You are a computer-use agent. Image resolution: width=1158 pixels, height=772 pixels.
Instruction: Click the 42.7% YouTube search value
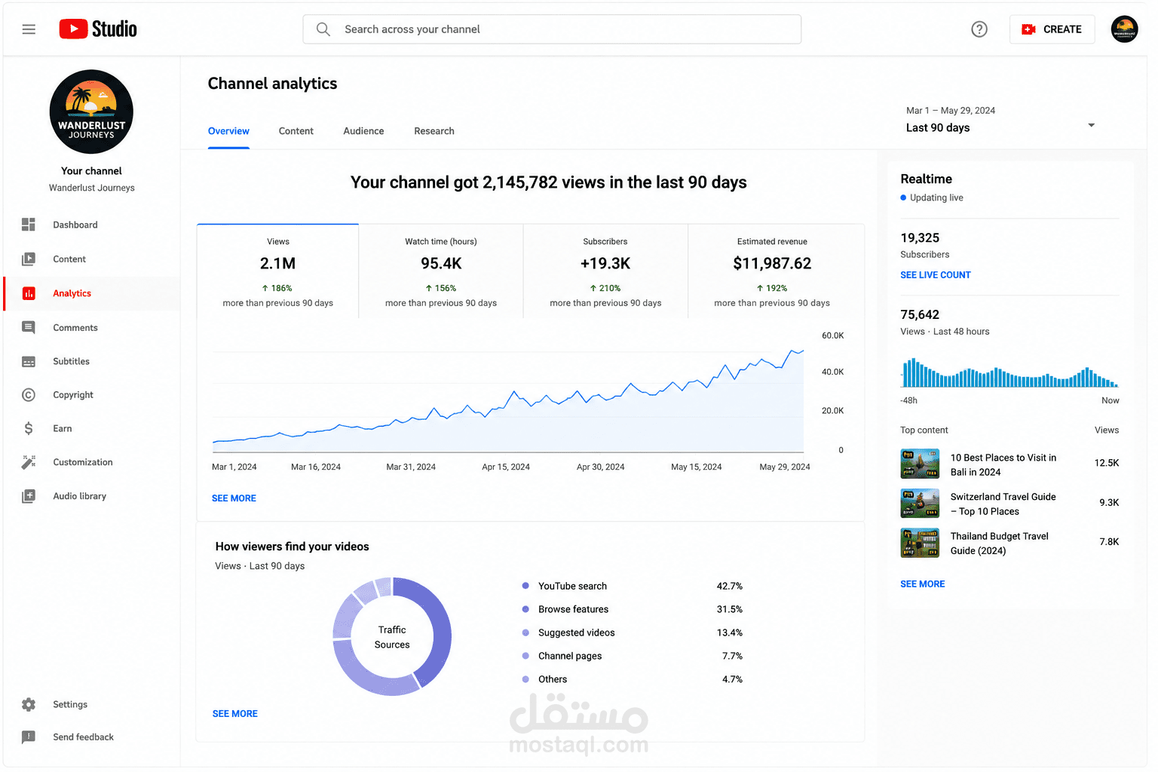click(x=730, y=587)
